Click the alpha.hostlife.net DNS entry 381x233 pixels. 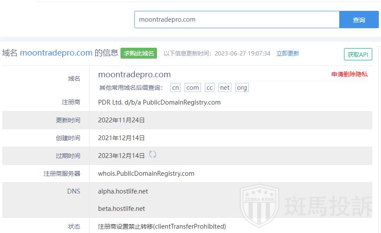pos(123,191)
